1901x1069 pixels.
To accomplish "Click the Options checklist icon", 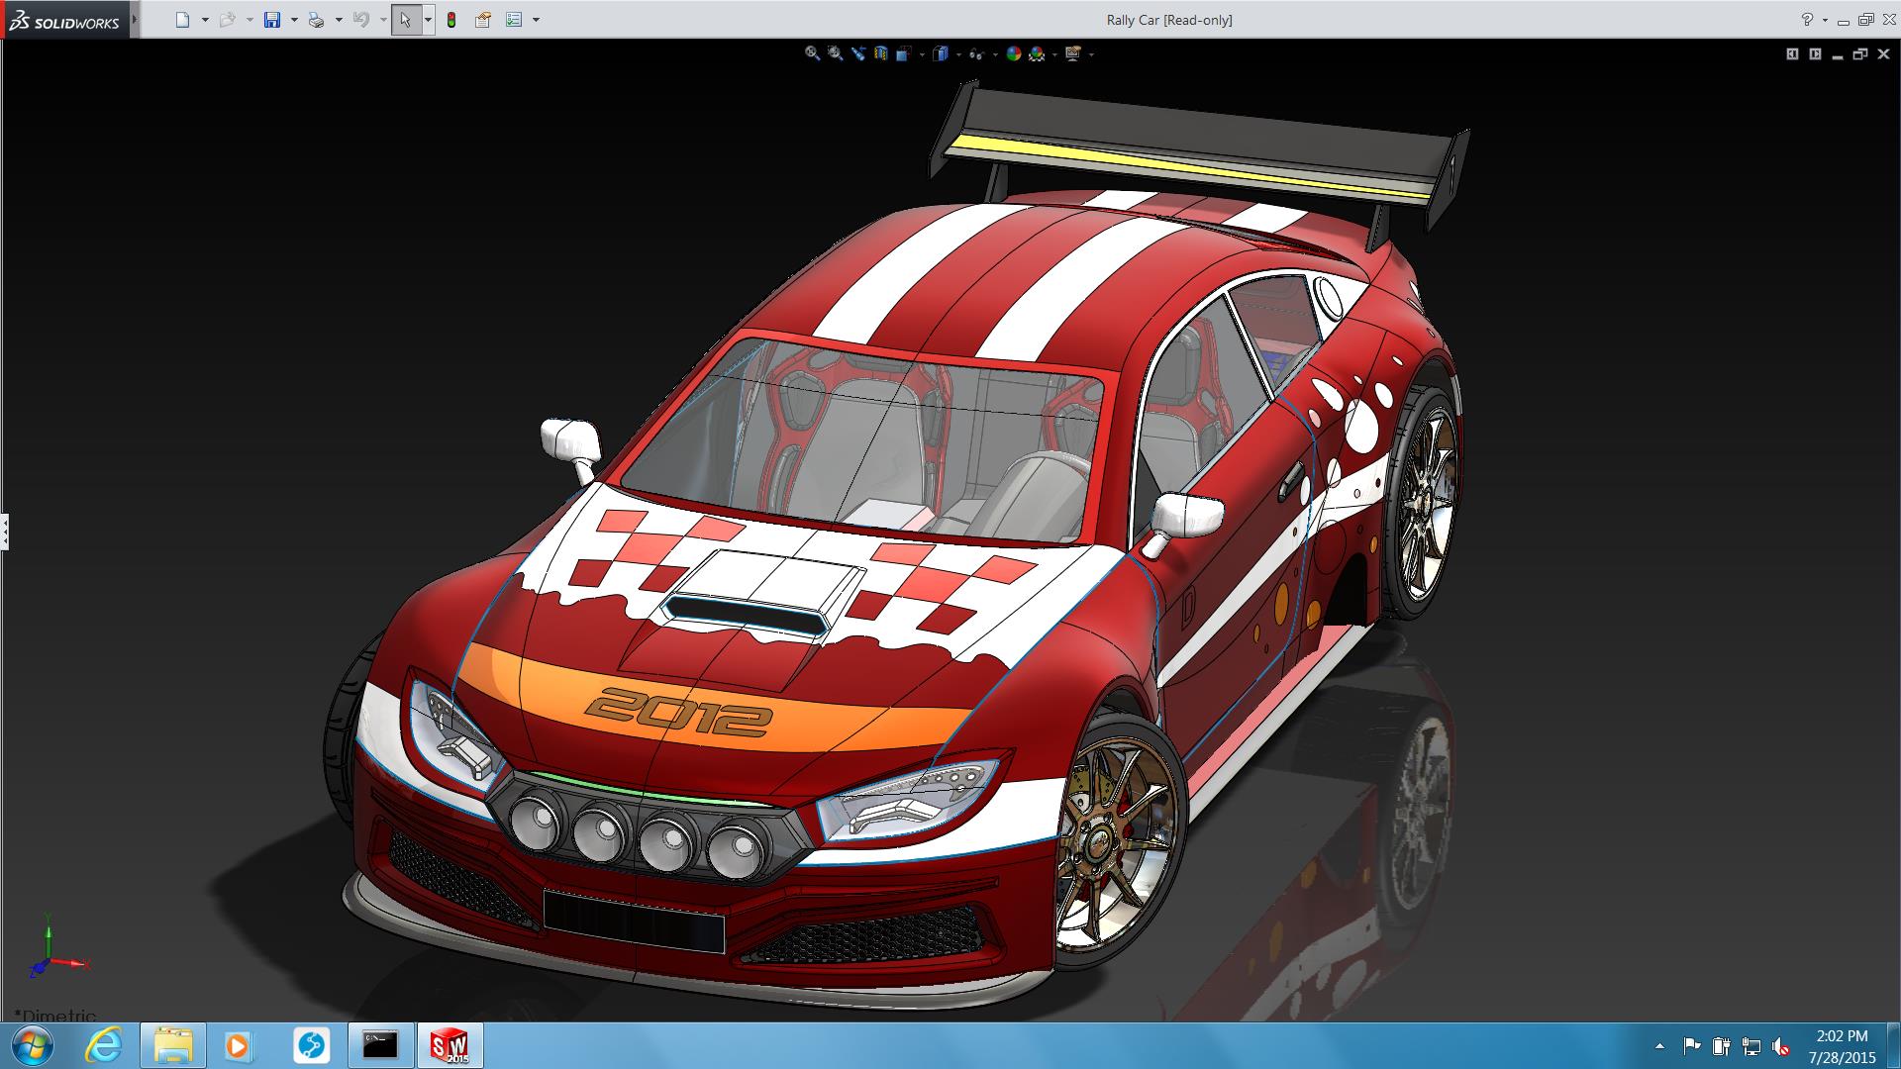I will point(514,20).
